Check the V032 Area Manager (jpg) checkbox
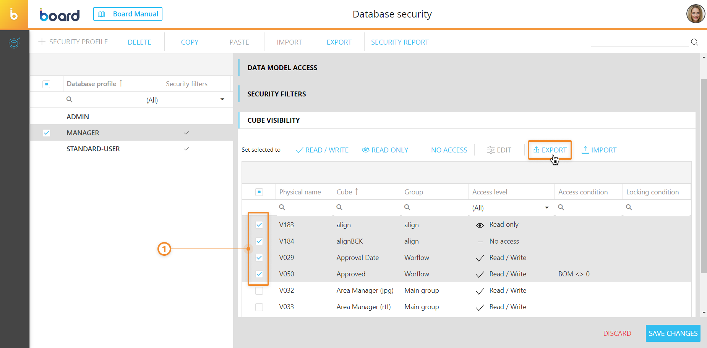This screenshot has height=348, width=707. [x=259, y=290]
